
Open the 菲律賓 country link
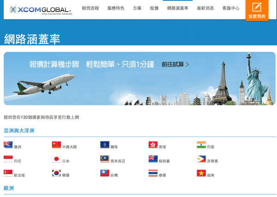[212, 161]
